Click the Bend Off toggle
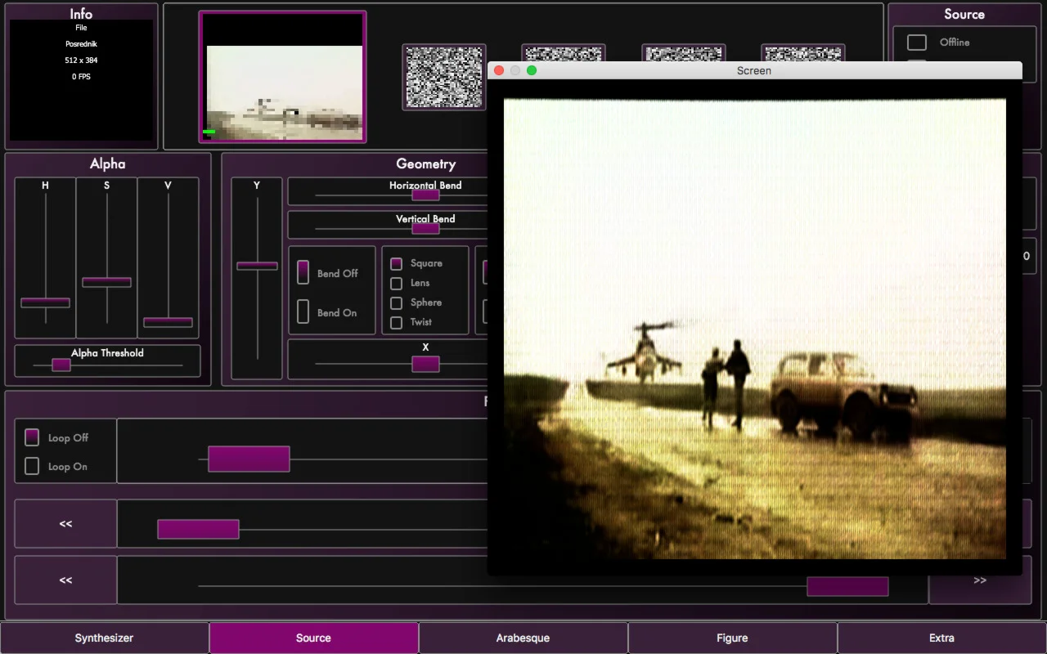The height and width of the screenshot is (654, 1047). (303, 273)
